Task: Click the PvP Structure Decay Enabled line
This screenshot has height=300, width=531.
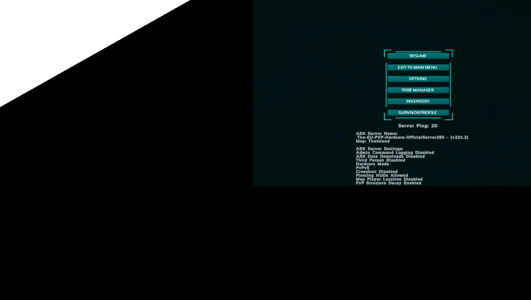Action: point(388,183)
